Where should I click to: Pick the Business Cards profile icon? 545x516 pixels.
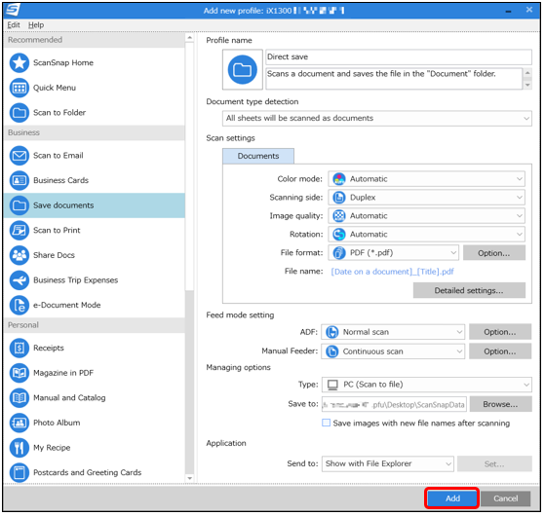[19, 180]
